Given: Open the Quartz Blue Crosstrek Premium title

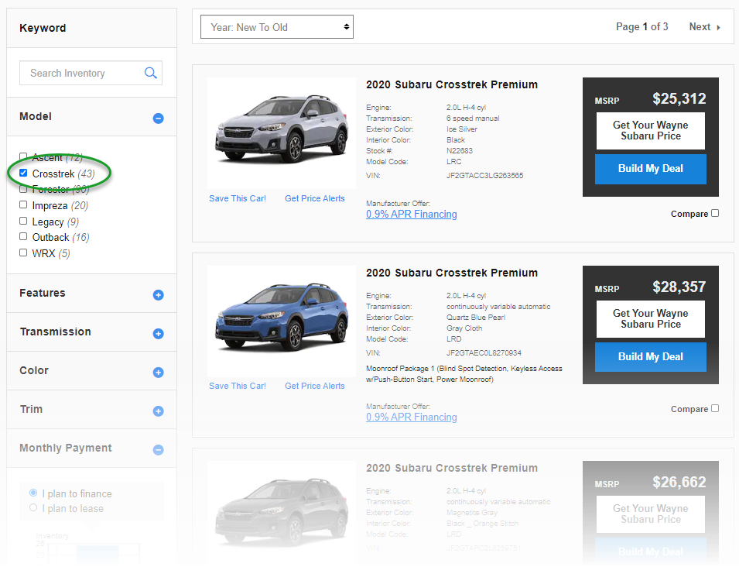Looking at the screenshot, I should [452, 273].
